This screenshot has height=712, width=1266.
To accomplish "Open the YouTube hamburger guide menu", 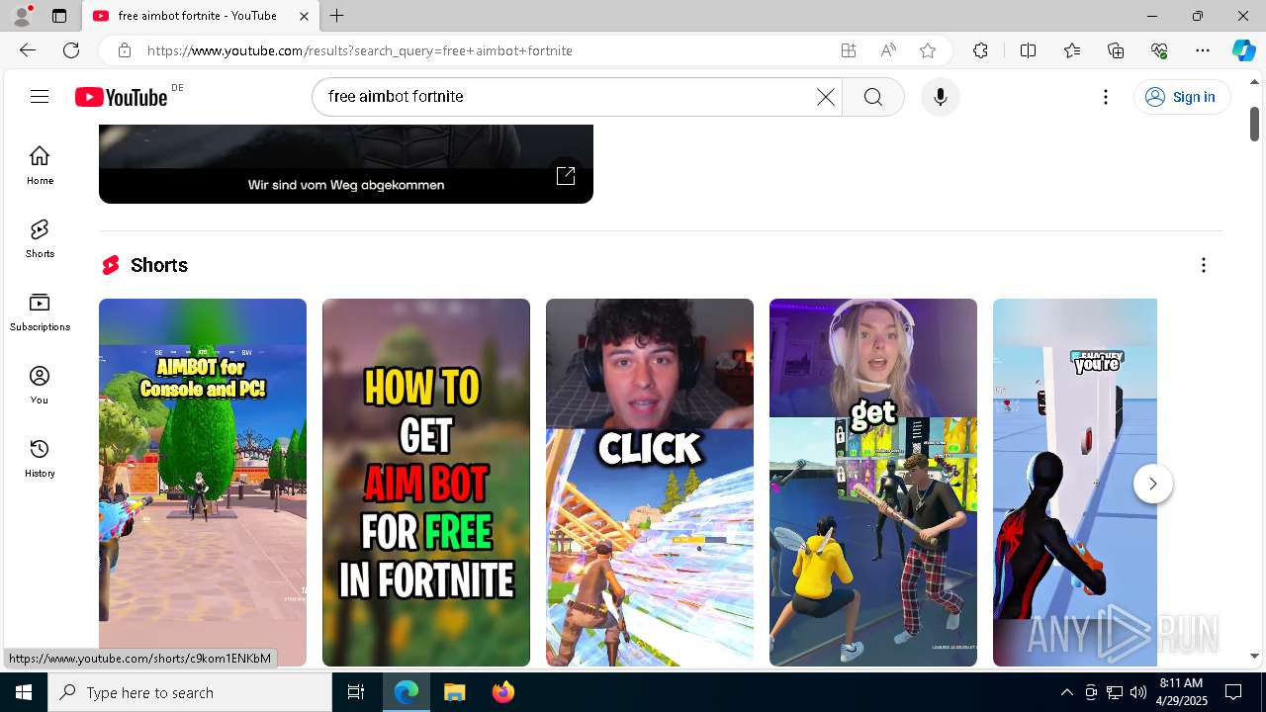I will pos(40,96).
